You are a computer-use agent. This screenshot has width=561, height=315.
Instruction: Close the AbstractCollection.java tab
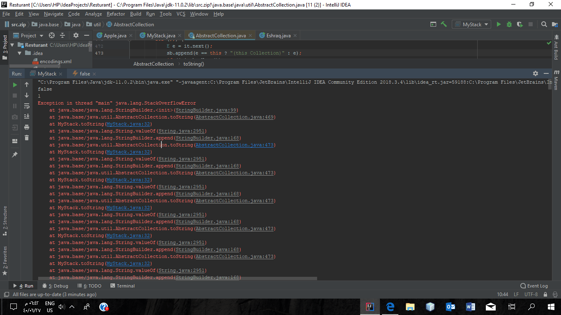click(250, 36)
